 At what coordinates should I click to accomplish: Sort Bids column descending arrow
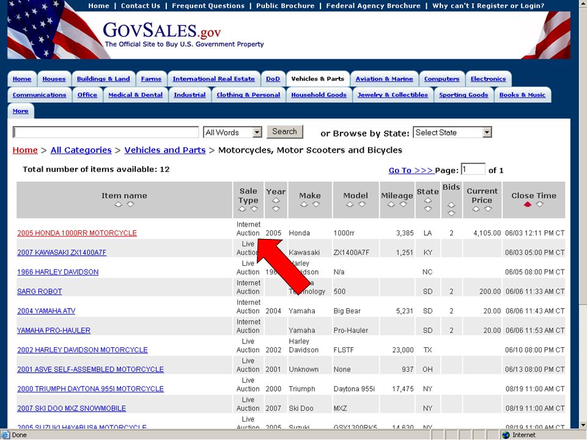451,214
